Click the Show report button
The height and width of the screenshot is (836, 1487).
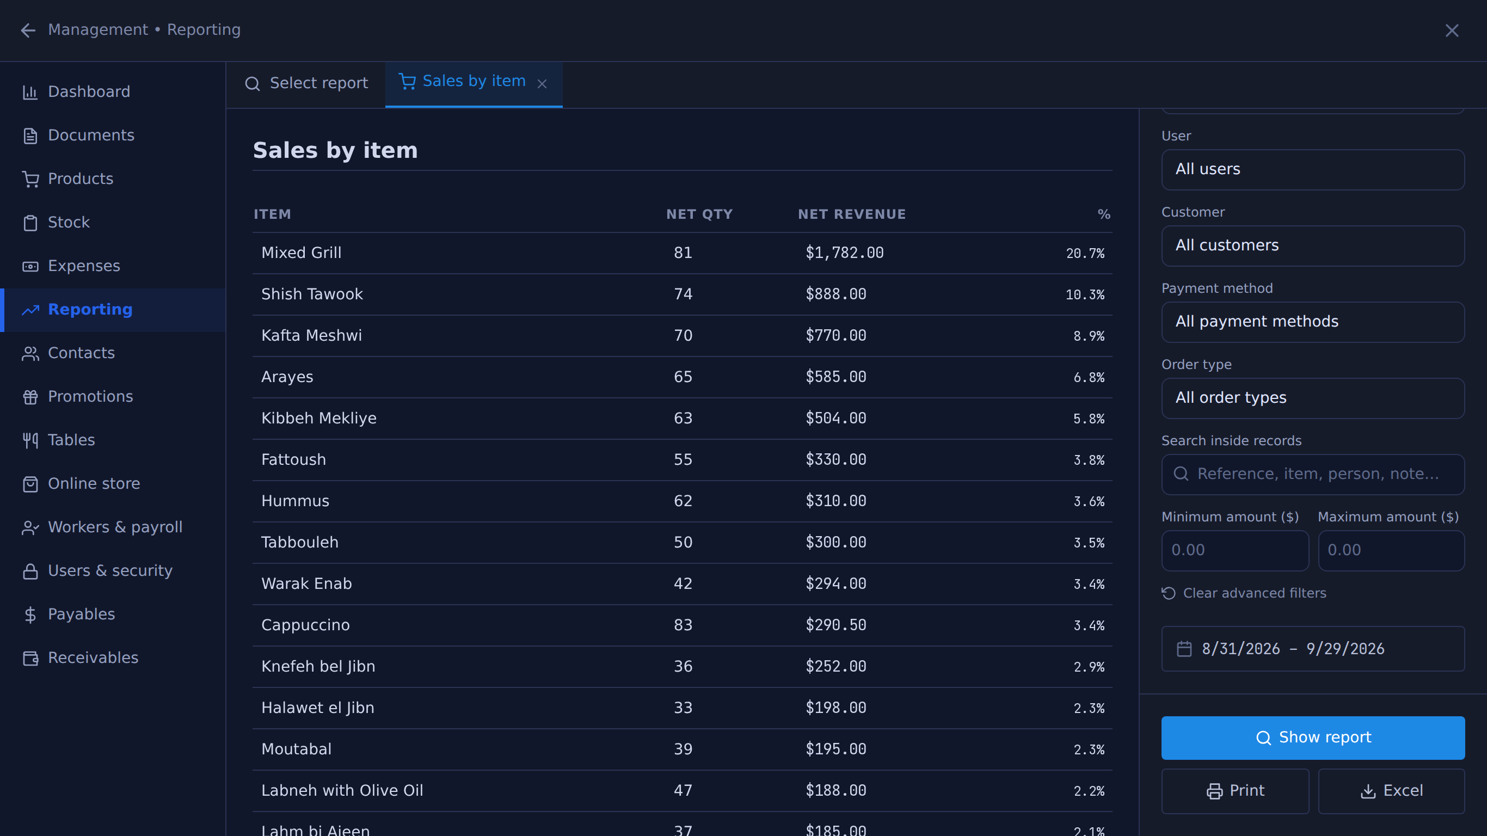click(1313, 738)
